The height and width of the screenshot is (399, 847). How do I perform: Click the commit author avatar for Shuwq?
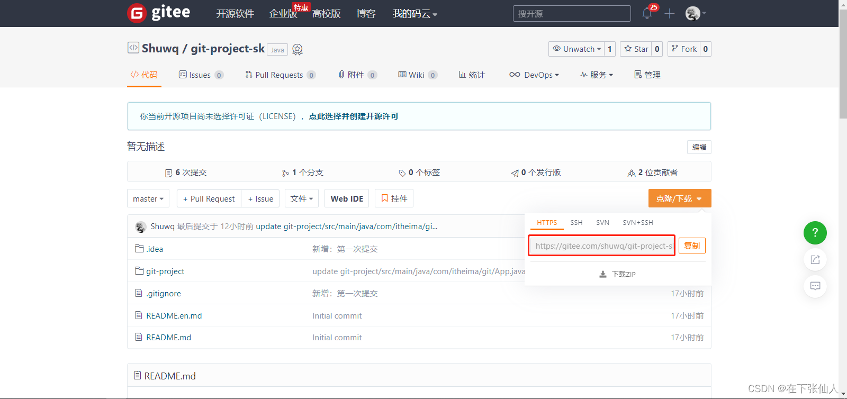click(x=141, y=227)
